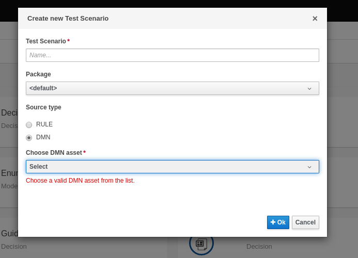Cancel the new Test Scenario creation
The width and height of the screenshot is (358, 258).
click(x=305, y=222)
